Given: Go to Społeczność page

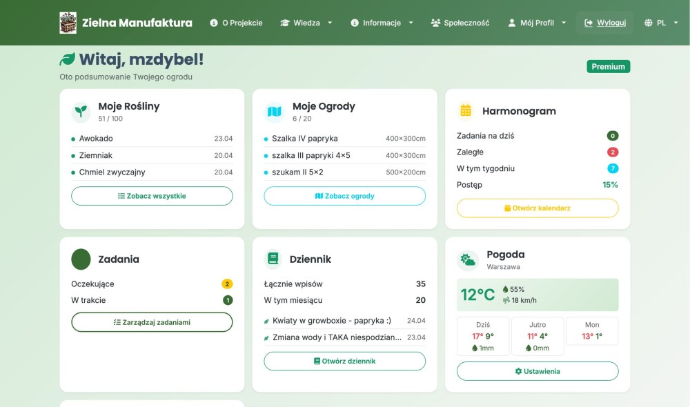Looking at the screenshot, I should [x=460, y=23].
